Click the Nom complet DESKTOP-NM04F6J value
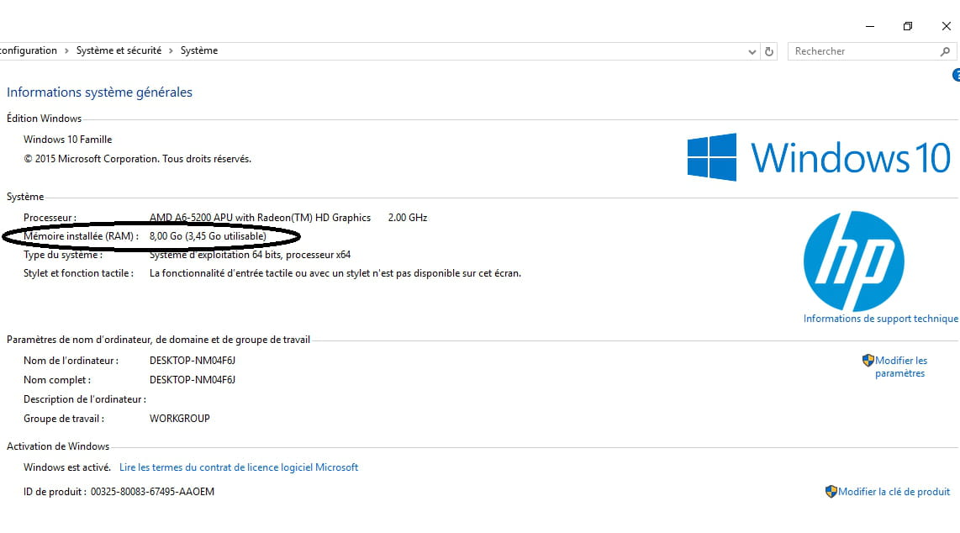 [193, 379]
